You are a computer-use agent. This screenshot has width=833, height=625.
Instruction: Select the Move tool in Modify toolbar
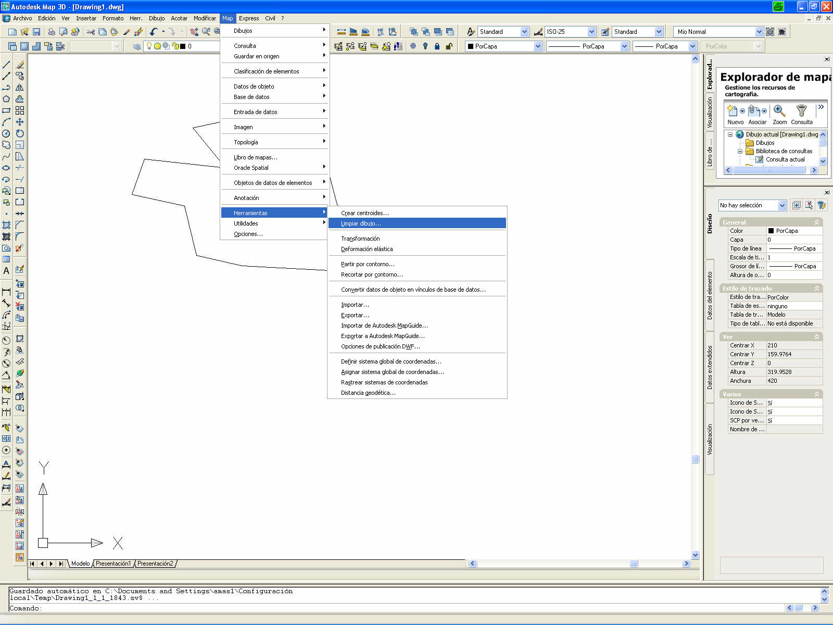[20, 122]
